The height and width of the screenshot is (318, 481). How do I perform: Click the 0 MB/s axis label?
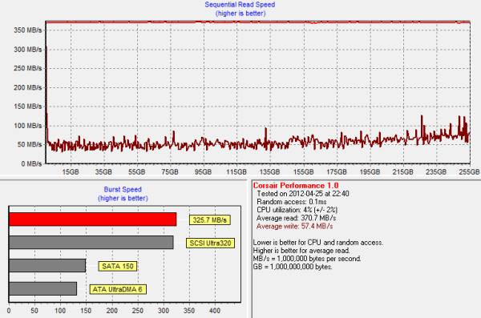pyautogui.click(x=31, y=163)
